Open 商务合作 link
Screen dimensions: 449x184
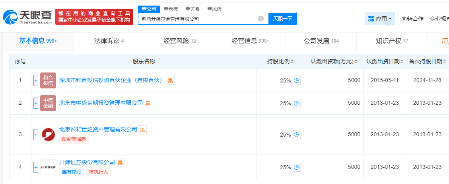point(412,19)
